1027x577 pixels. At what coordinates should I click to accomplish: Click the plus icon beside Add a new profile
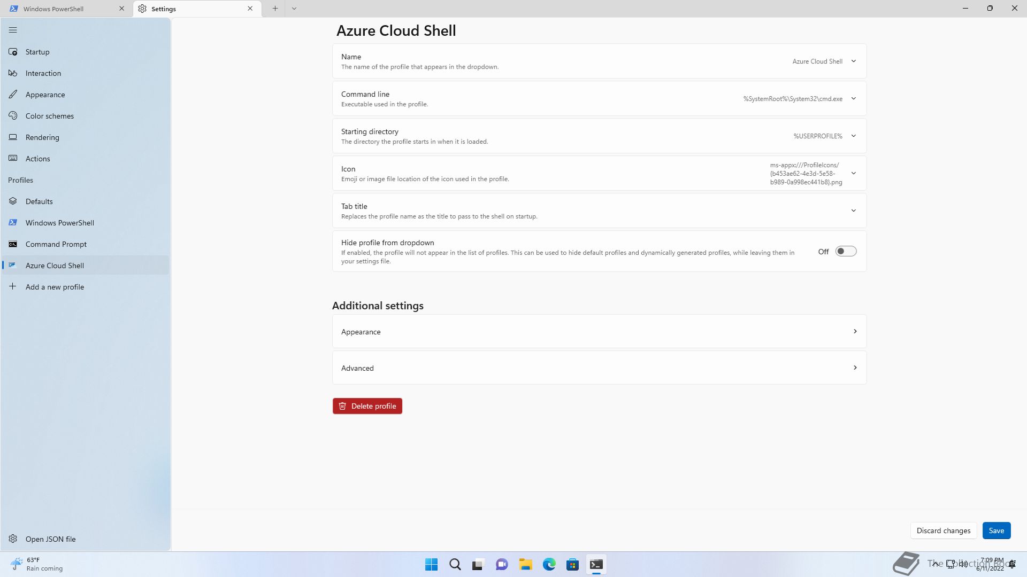tap(13, 287)
